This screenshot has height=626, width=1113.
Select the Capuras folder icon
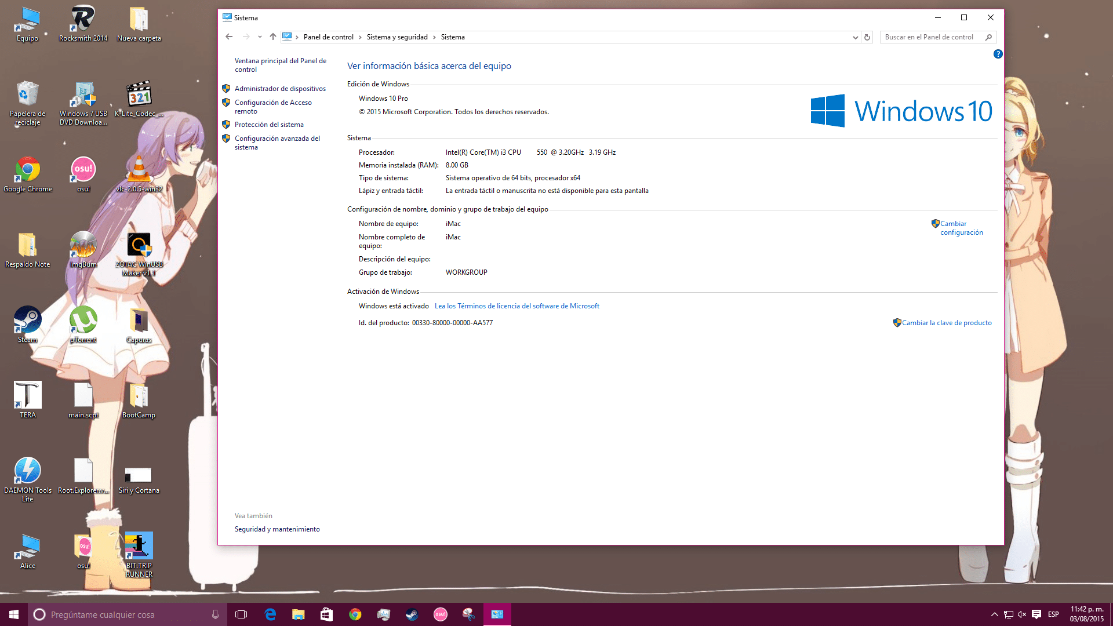[139, 325]
